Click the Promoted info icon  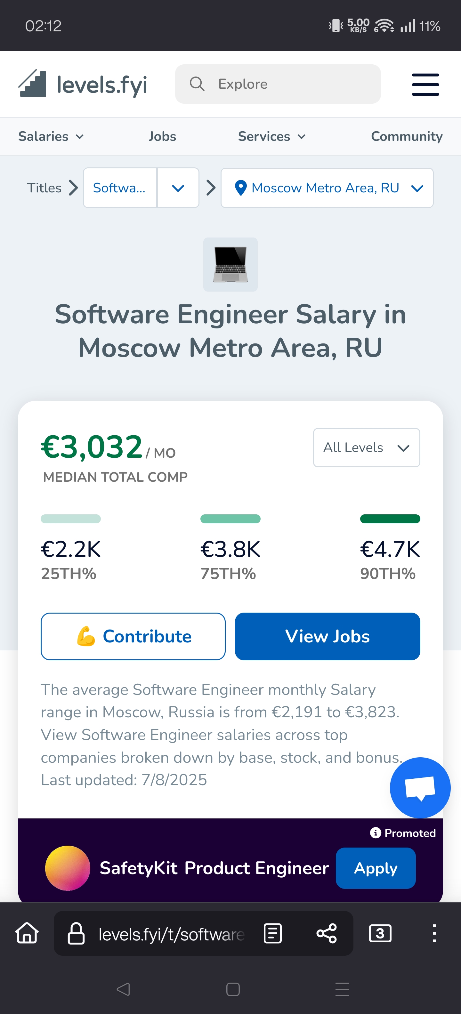click(375, 833)
